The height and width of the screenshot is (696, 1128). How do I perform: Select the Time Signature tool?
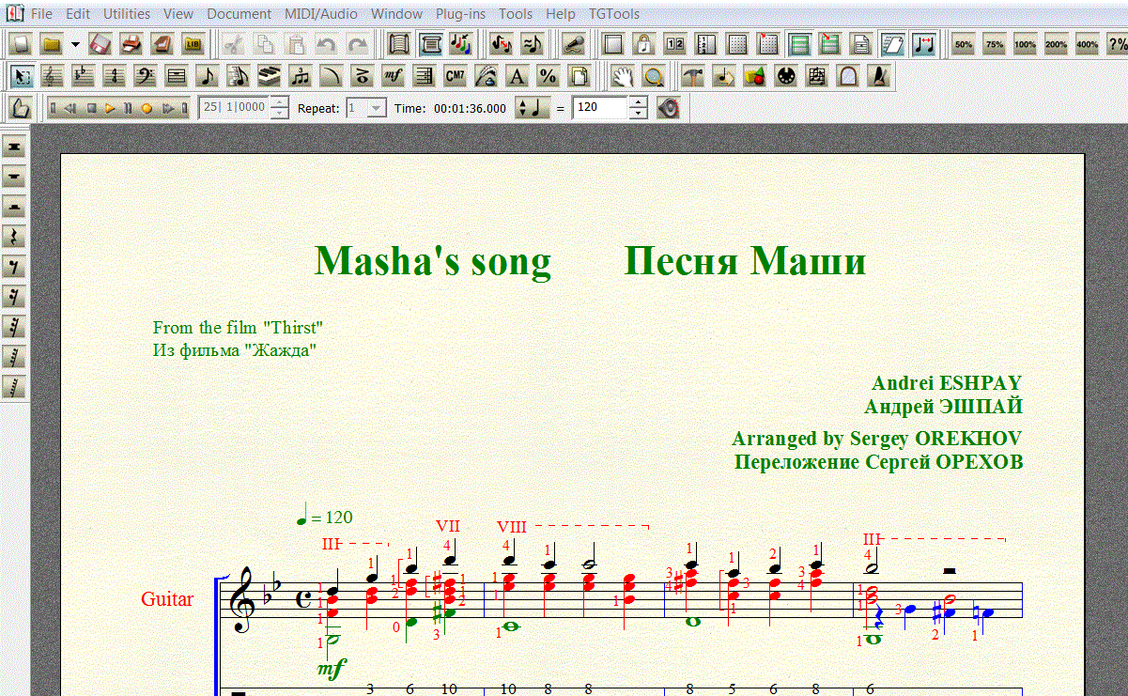(x=114, y=76)
